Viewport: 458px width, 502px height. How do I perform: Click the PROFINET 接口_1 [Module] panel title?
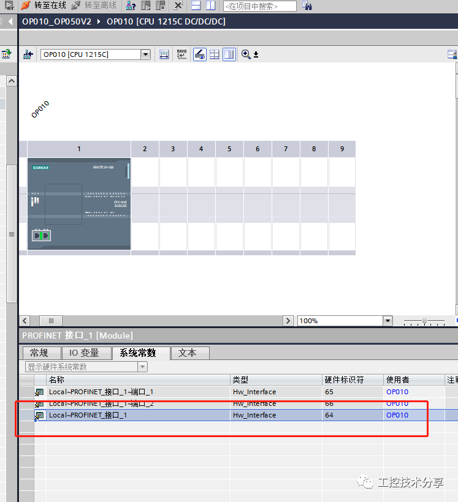point(77,335)
